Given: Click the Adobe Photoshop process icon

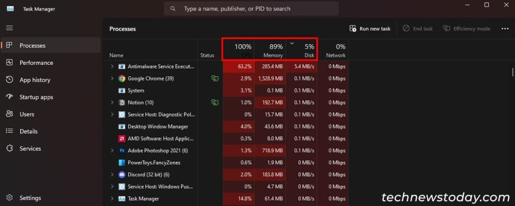Looking at the screenshot, I should tap(122, 151).
